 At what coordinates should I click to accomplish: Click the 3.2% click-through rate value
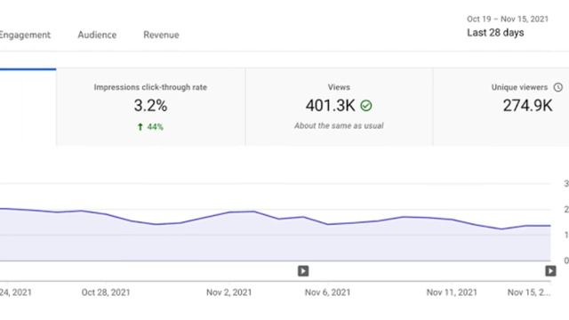[x=150, y=106]
